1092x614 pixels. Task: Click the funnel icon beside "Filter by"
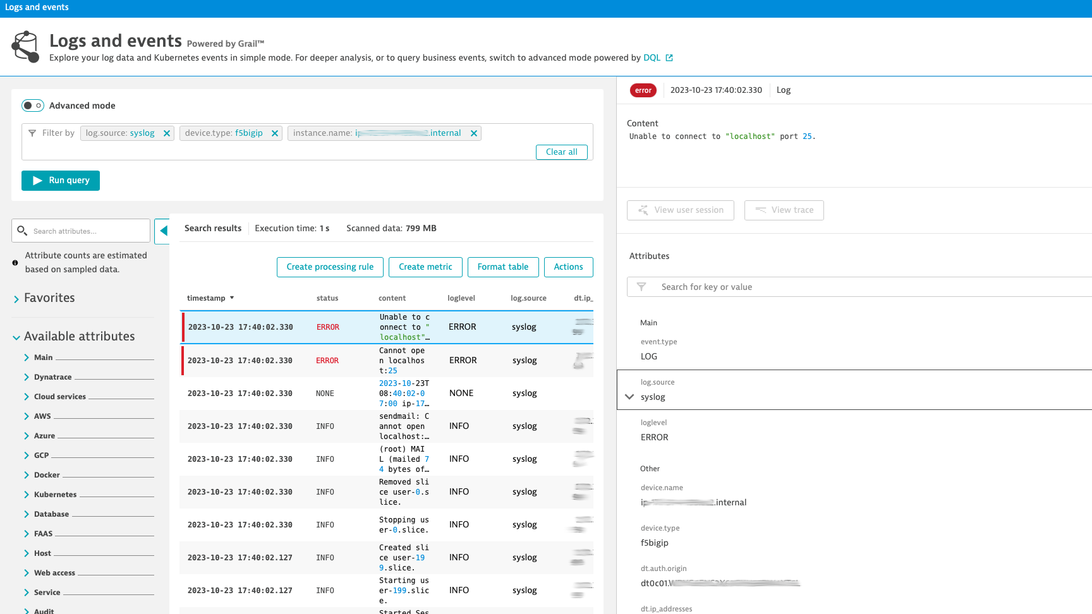point(32,133)
